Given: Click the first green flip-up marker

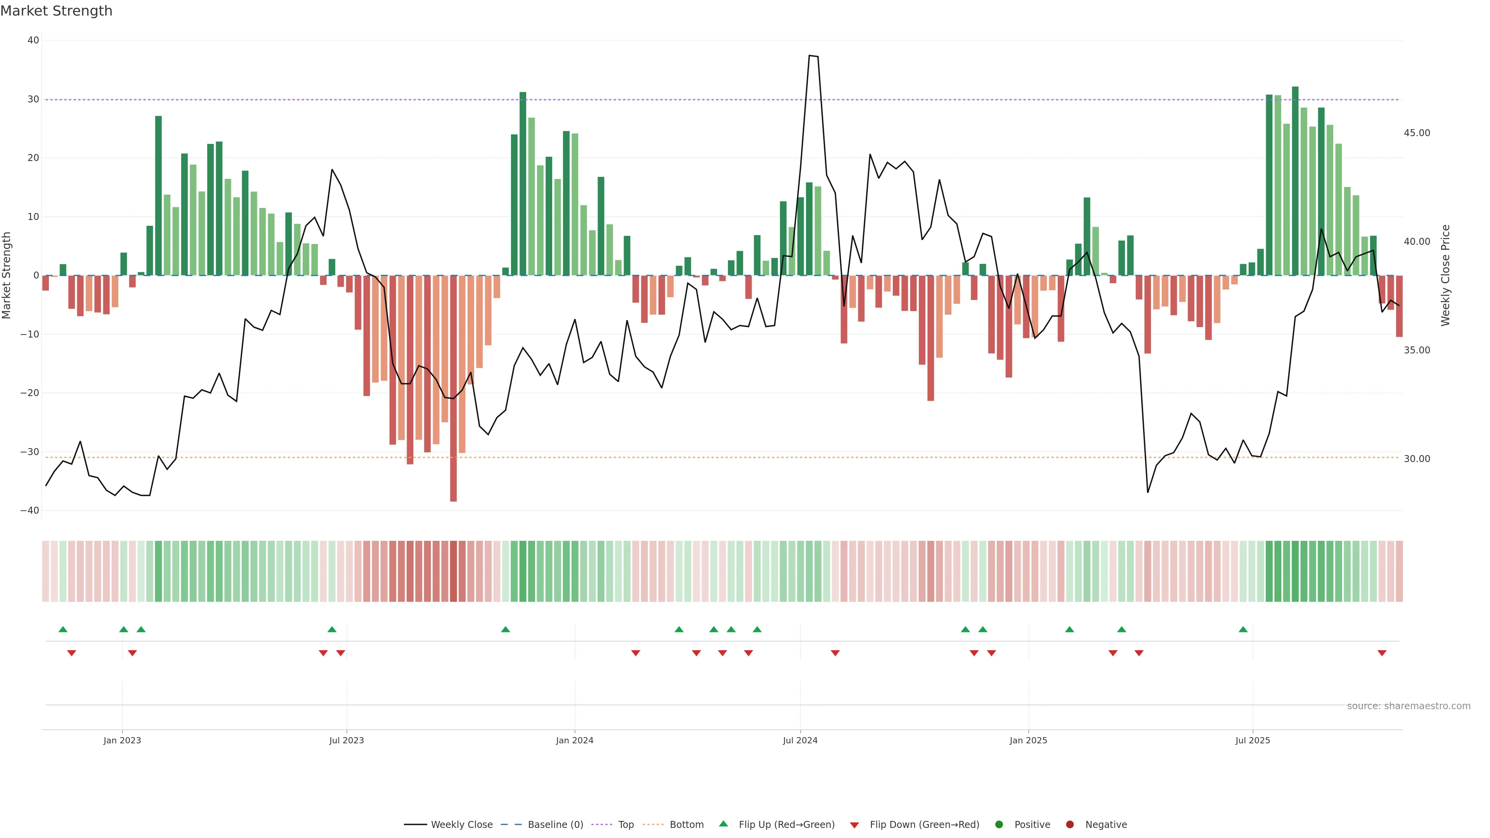Looking at the screenshot, I should [x=63, y=629].
